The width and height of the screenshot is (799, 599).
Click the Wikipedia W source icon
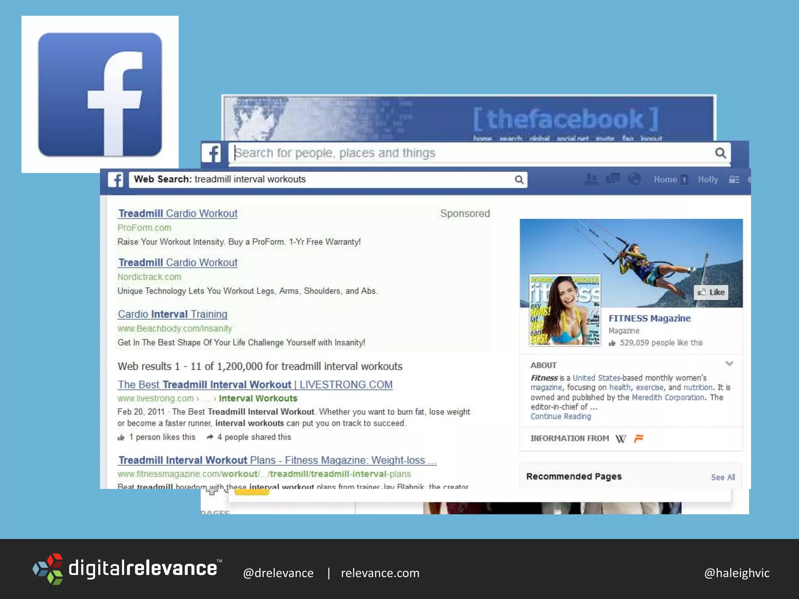pyautogui.click(x=621, y=439)
